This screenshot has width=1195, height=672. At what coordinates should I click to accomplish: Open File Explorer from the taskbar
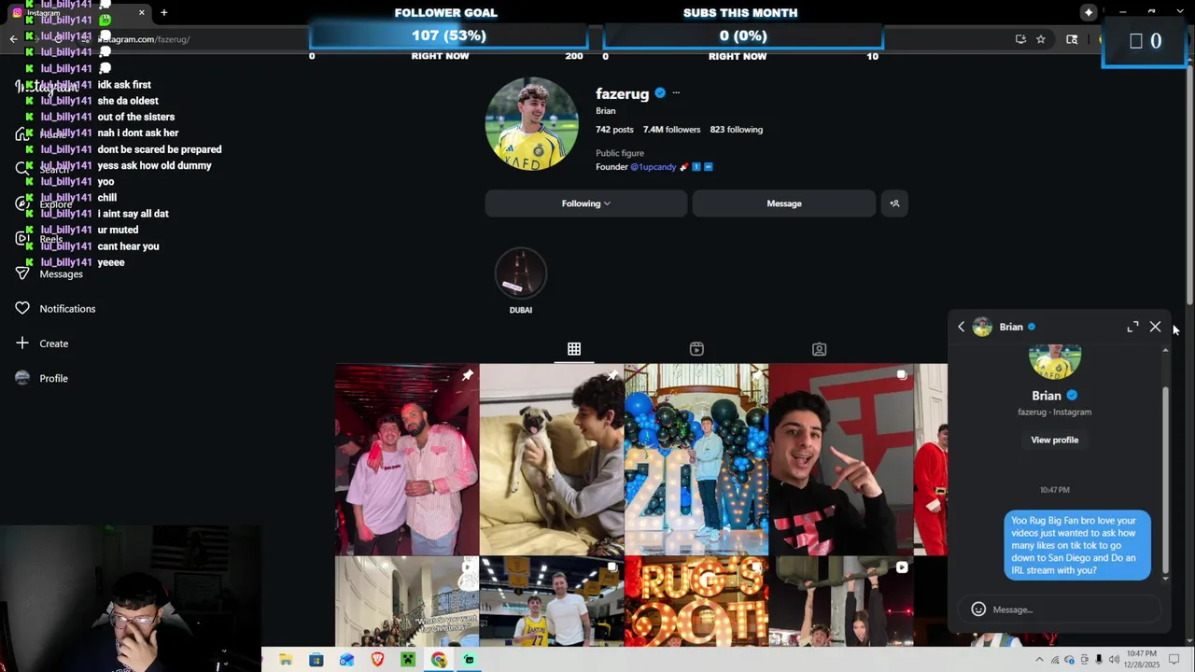[x=286, y=660]
